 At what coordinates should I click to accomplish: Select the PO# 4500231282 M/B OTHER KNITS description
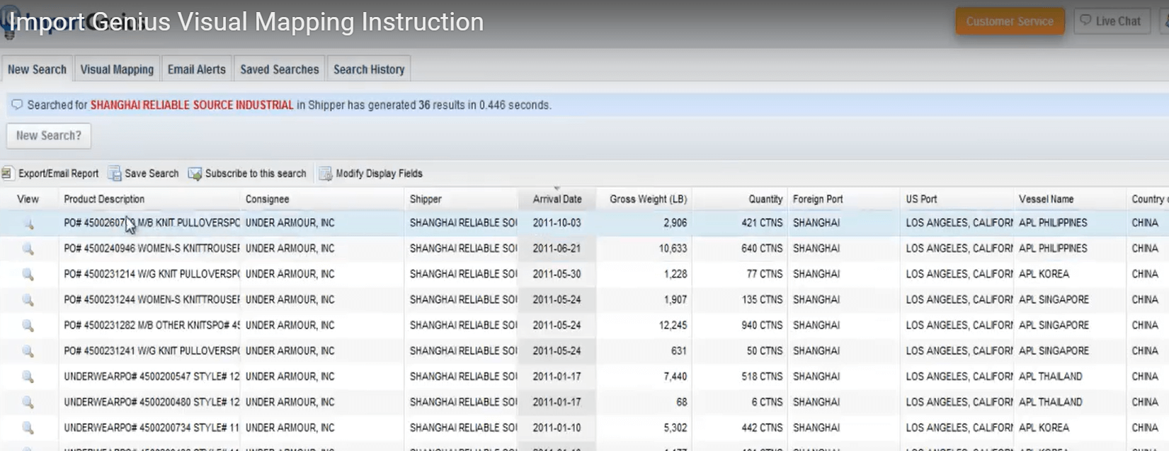(152, 325)
